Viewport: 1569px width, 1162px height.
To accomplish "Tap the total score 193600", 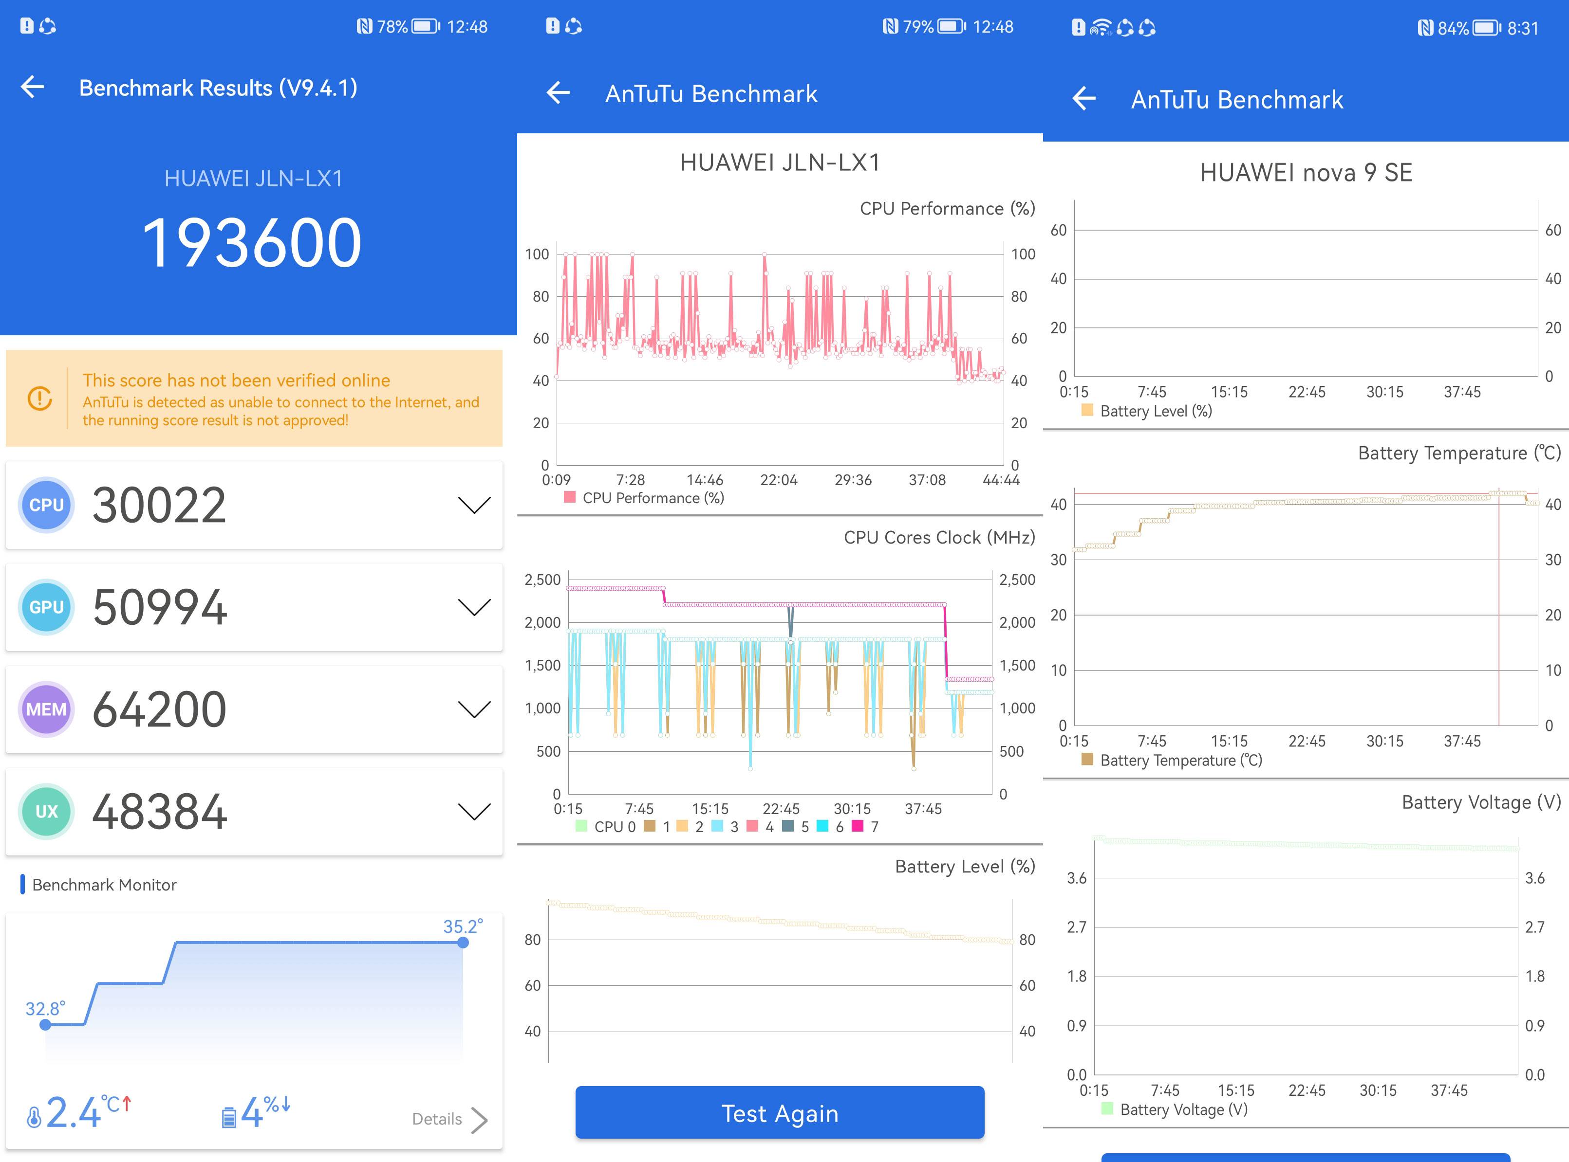I will click(x=252, y=243).
